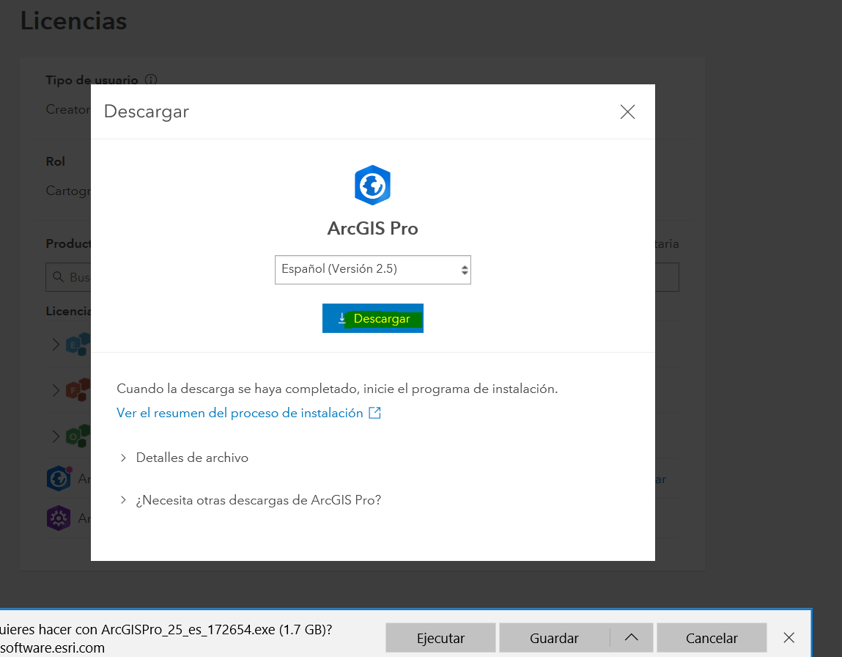This screenshot has width=842, height=657.
Task: Click the blue Descargar download button
Action: [373, 318]
